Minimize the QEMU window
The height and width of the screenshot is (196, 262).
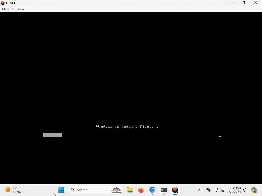click(232, 3)
